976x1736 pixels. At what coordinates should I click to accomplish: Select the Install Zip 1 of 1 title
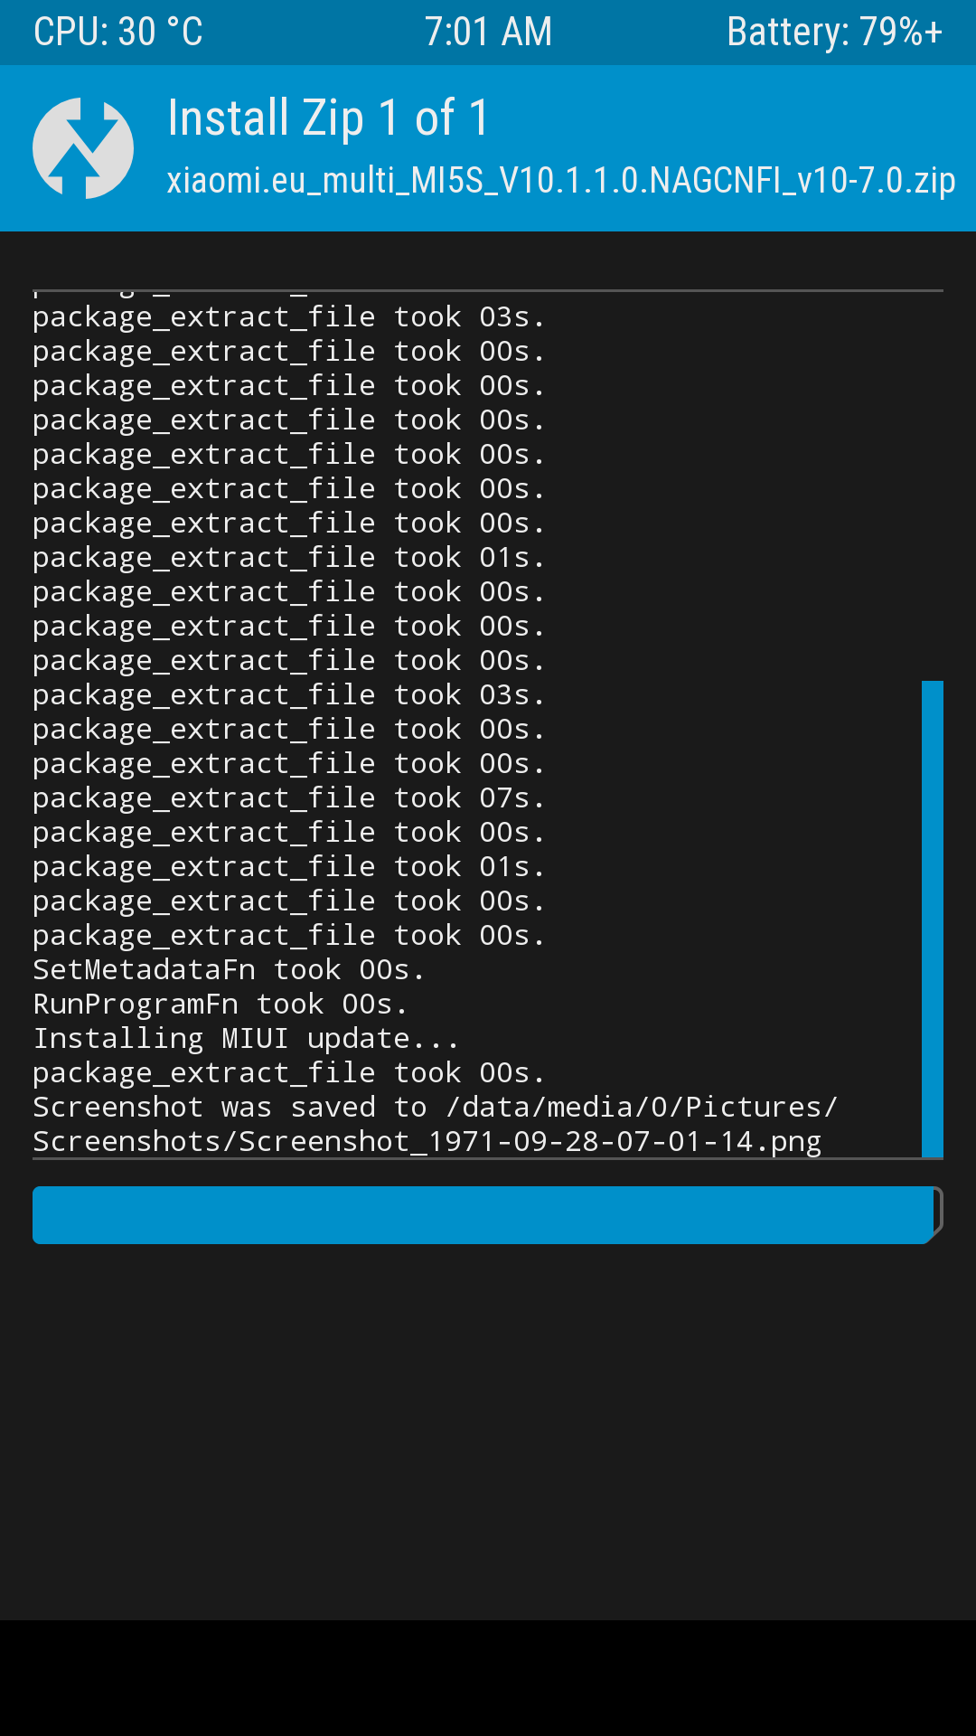(x=328, y=118)
